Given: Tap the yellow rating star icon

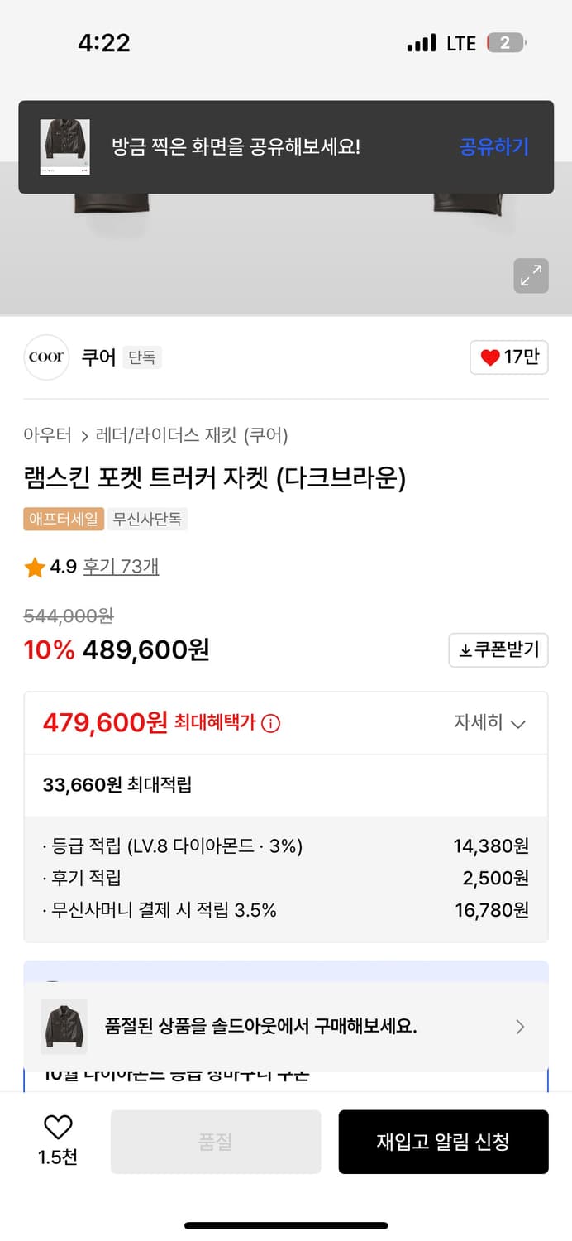Looking at the screenshot, I should [35, 568].
